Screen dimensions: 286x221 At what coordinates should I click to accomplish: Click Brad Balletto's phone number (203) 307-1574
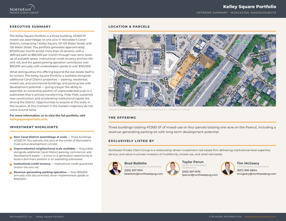click(133, 170)
